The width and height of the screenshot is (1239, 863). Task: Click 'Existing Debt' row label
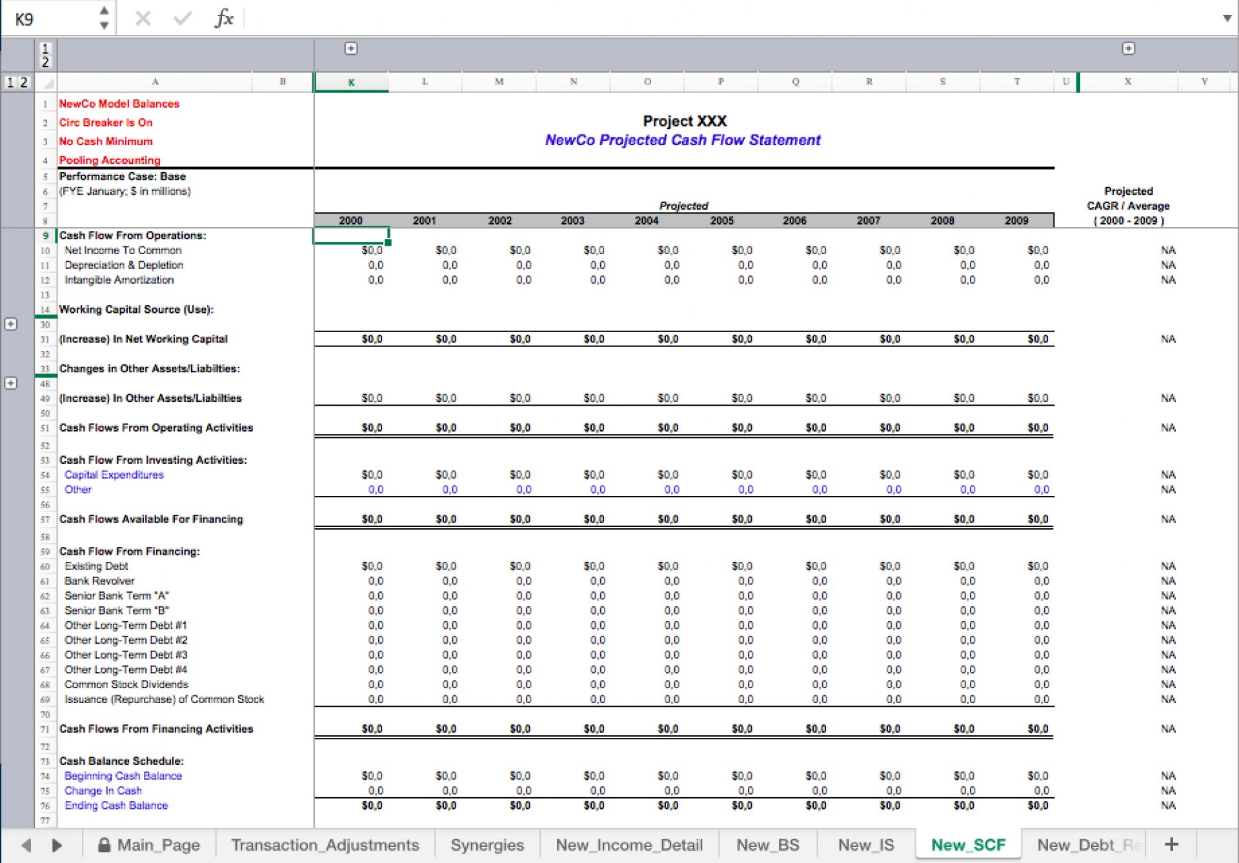tap(96, 566)
